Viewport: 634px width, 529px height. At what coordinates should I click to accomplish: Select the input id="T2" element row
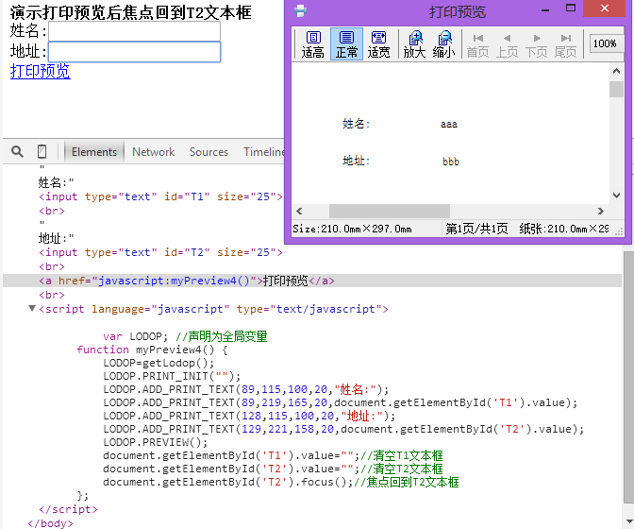pos(160,252)
